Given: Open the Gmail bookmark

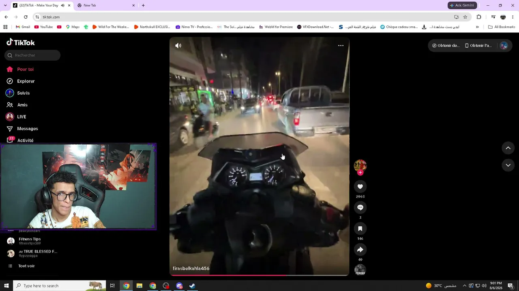Looking at the screenshot, I should coord(23,27).
